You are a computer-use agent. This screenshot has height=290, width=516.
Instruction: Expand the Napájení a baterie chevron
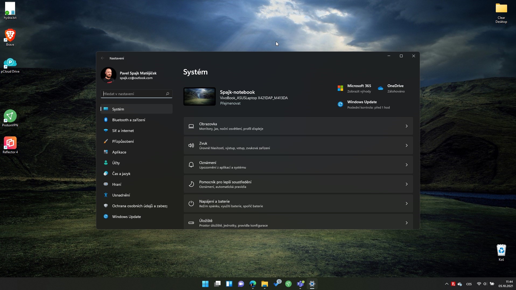[x=407, y=203]
